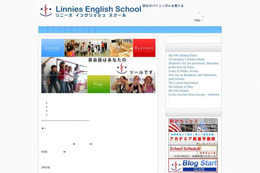Open the School Schedule banner
This screenshot has height=173, width=260.
(193, 152)
